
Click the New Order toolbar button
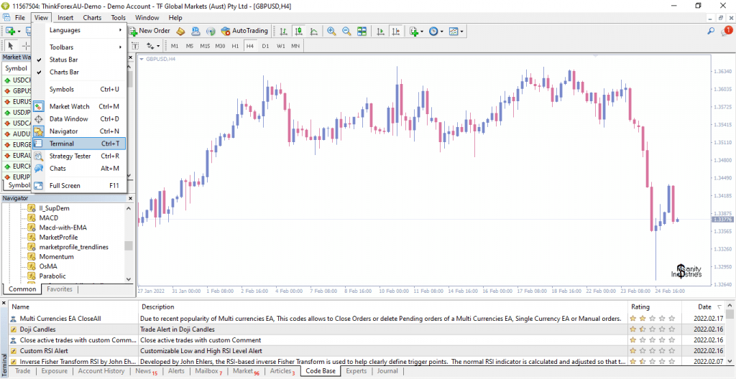pos(149,31)
